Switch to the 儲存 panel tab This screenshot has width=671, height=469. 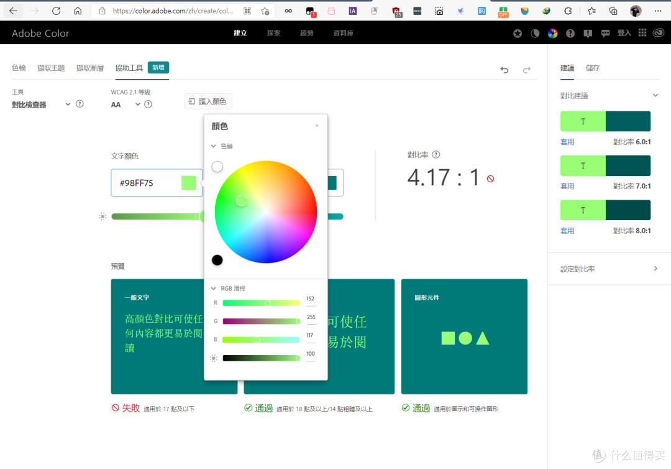tap(593, 68)
